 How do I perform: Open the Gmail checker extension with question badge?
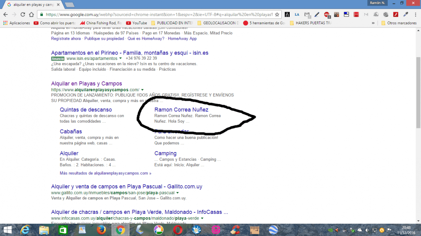click(x=307, y=15)
